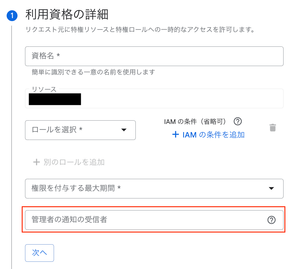The image size is (295, 269).
Task: Expand the ロールを選択 dropdown arrow
Action: click(x=124, y=130)
